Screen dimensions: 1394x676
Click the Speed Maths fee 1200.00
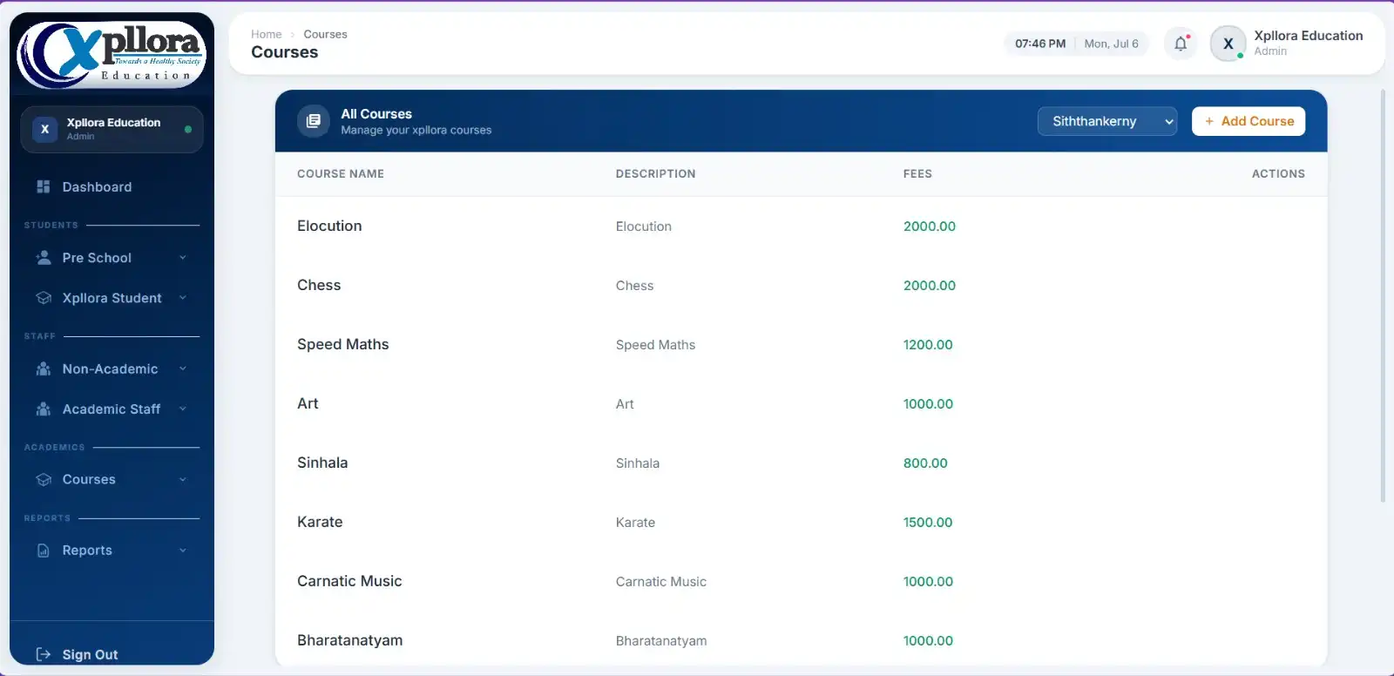tap(928, 345)
